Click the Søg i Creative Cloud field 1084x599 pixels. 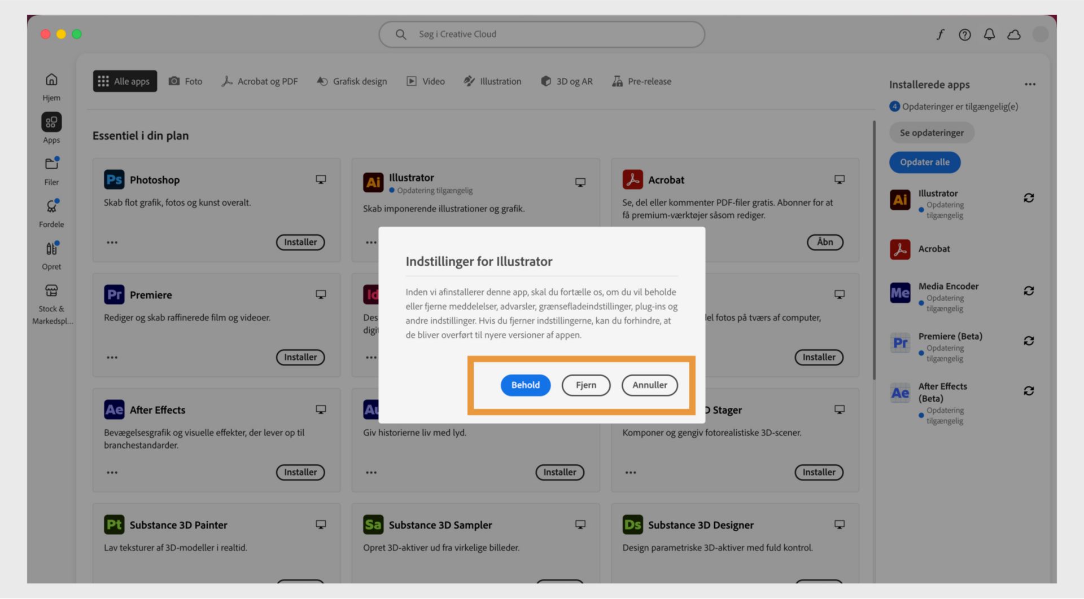(542, 34)
